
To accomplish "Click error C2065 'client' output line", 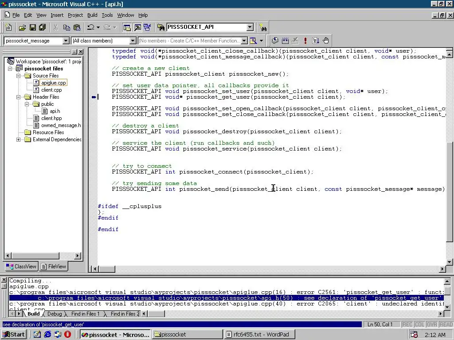I will [x=227, y=304].
